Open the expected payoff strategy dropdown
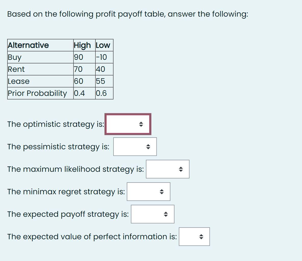Screen dimensions: 302x261 pos(152,214)
